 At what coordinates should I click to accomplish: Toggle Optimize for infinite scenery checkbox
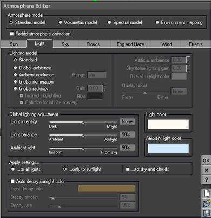(22, 102)
